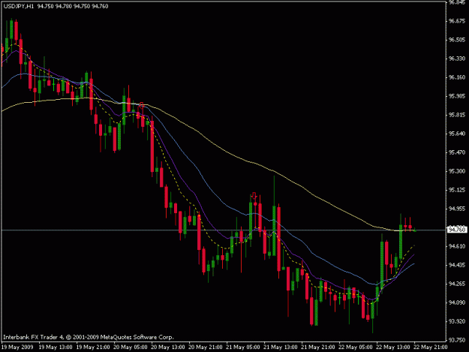This screenshot has width=469, height=352.
Task: Click the 19 May 13:00 time axis label
Action: (56, 347)
